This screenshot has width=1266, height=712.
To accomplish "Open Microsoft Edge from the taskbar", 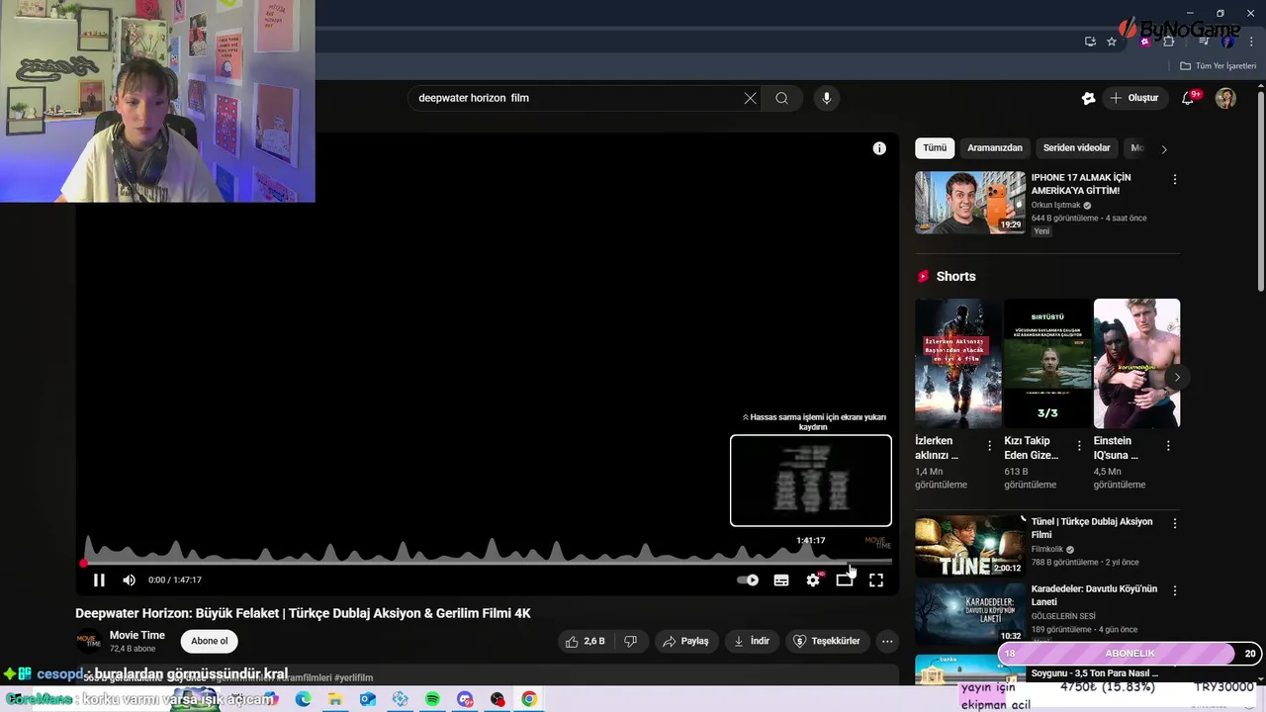I will click(303, 699).
